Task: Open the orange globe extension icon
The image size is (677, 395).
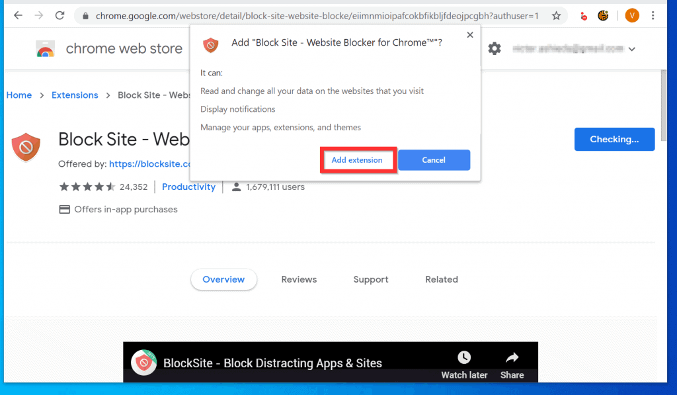Action: (x=603, y=16)
